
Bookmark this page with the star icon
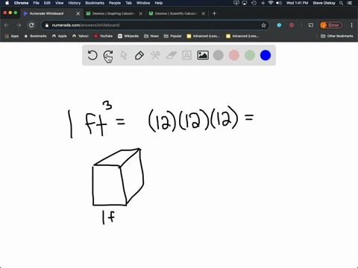(263, 25)
